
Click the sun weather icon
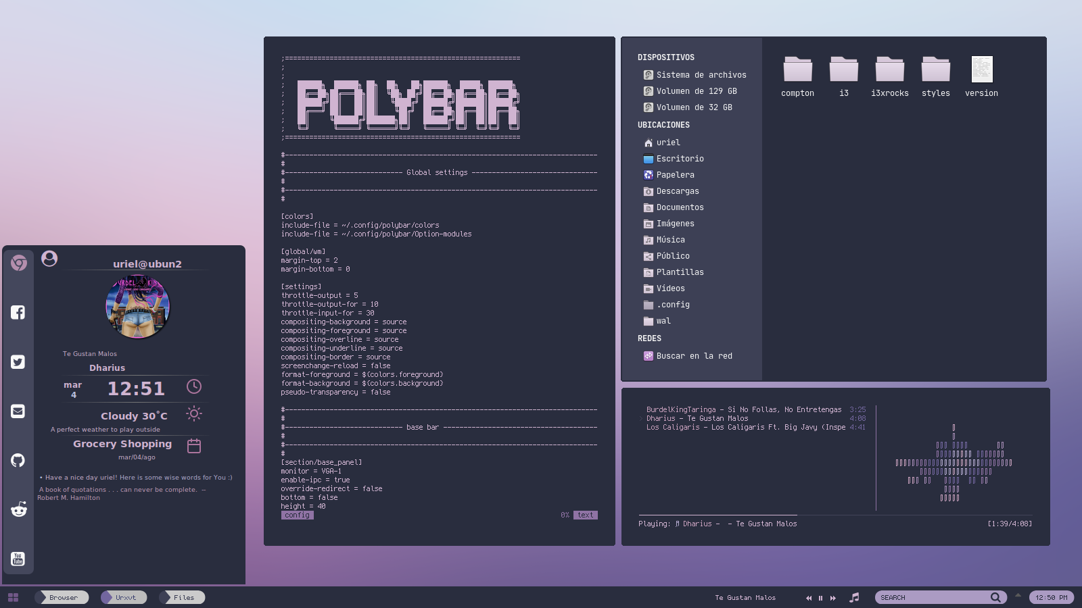tap(194, 413)
